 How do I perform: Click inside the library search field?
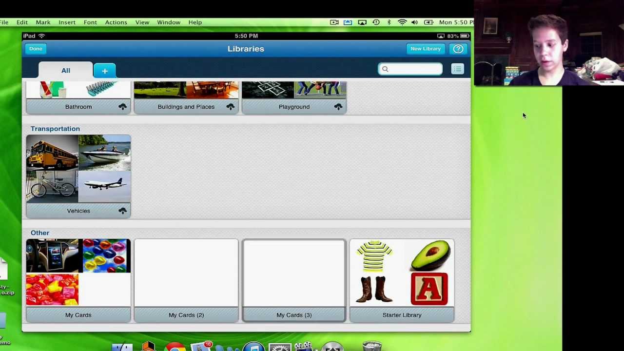coord(410,69)
